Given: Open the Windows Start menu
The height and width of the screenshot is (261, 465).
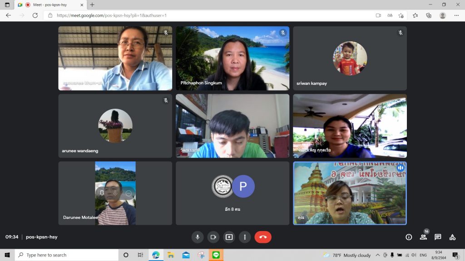Looking at the screenshot, I should [7, 255].
